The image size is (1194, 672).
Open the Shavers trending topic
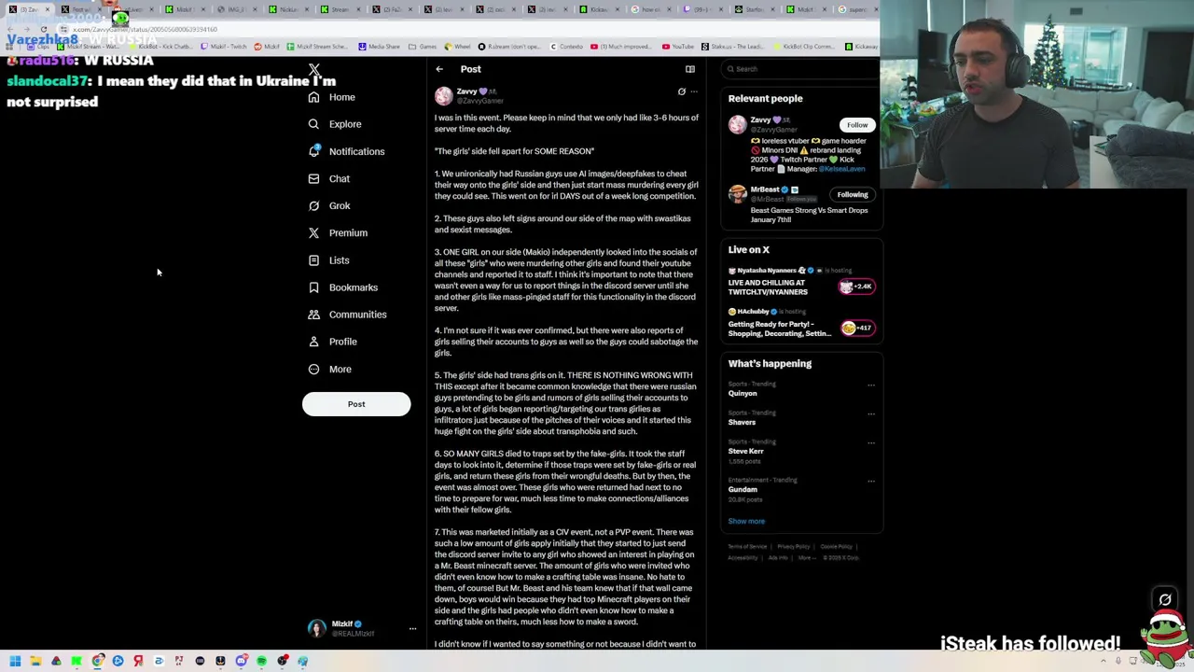point(742,423)
